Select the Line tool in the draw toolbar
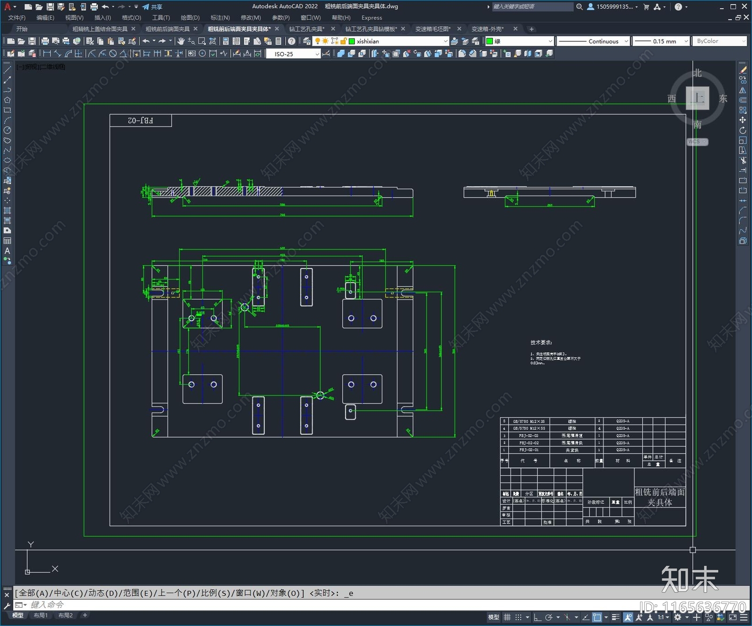This screenshot has height=626, width=752. click(7, 70)
